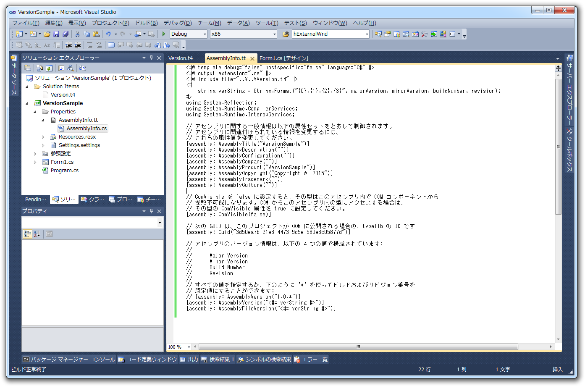The width and height of the screenshot is (585, 386).
Task: Close the AssemblyInfo.tt tab
Action: coord(252,59)
